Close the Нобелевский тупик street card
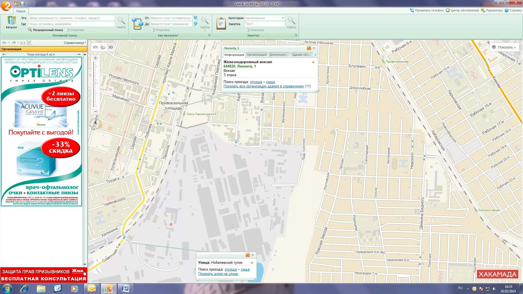This screenshot has height=294, width=523. pyautogui.click(x=253, y=255)
